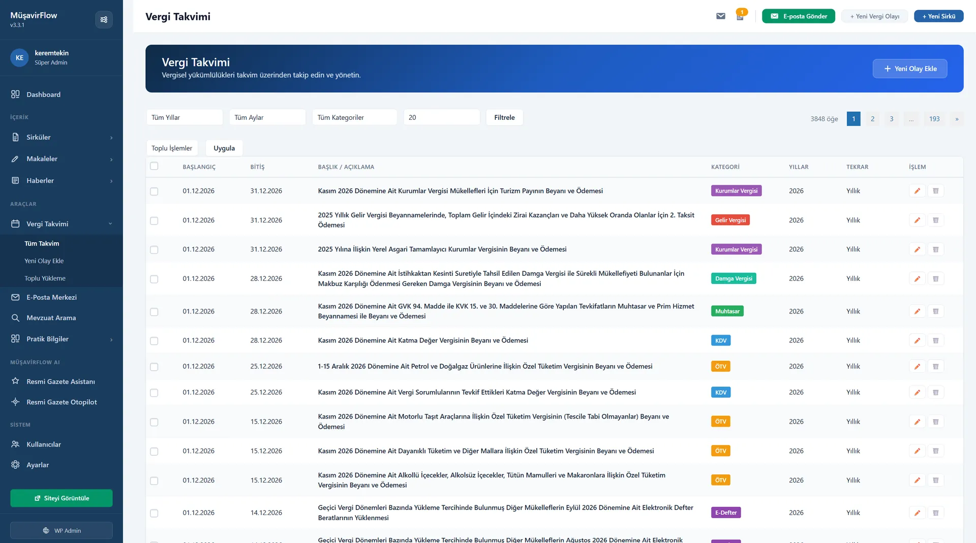Viewport: 976px width, 543px height.
Task: Edit the Gelir Vergisi 2. Taksit row
Action: (x=917, y=220)
